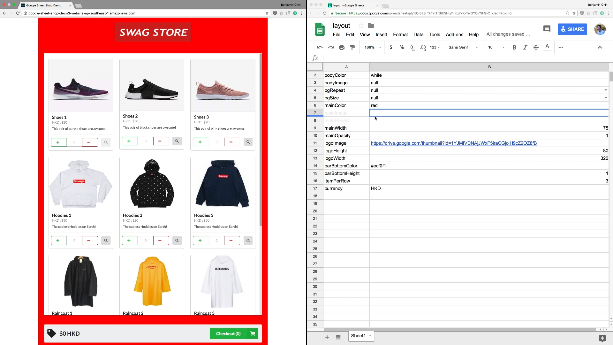Select the Paint format tool
Viewport: 613px width, 345px height.
point(352,47)
